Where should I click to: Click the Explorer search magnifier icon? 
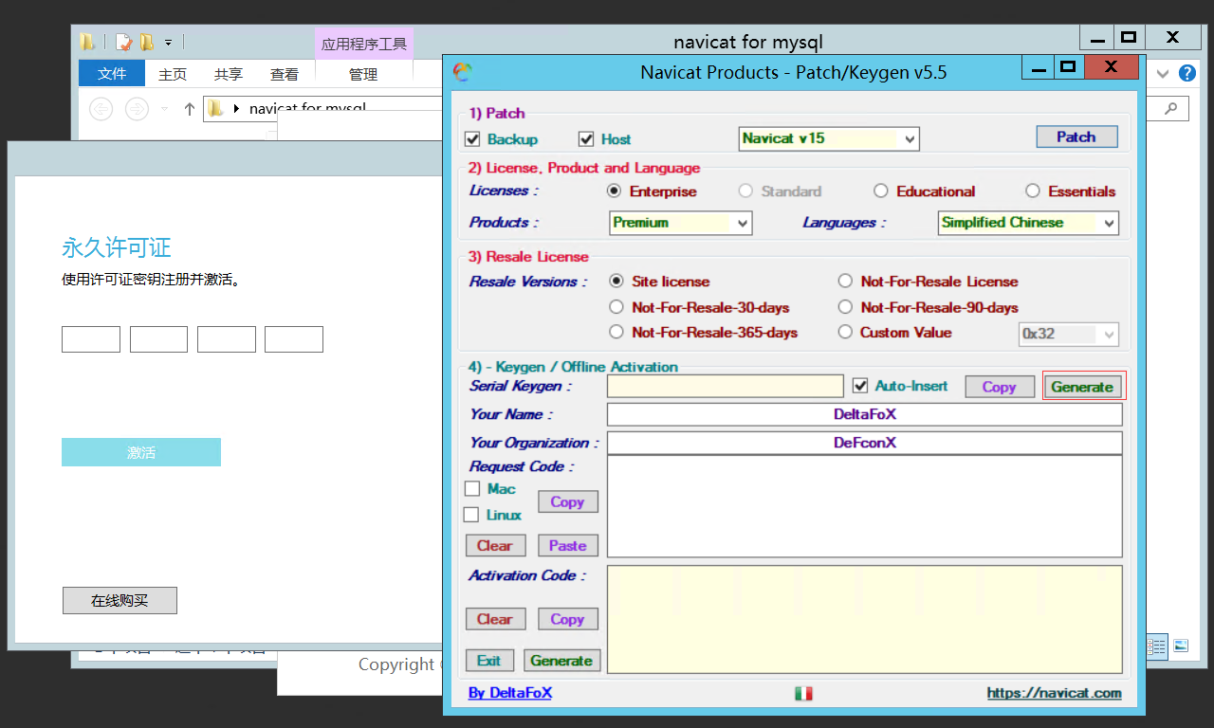pyautogui.click(x=1171, y=108)
